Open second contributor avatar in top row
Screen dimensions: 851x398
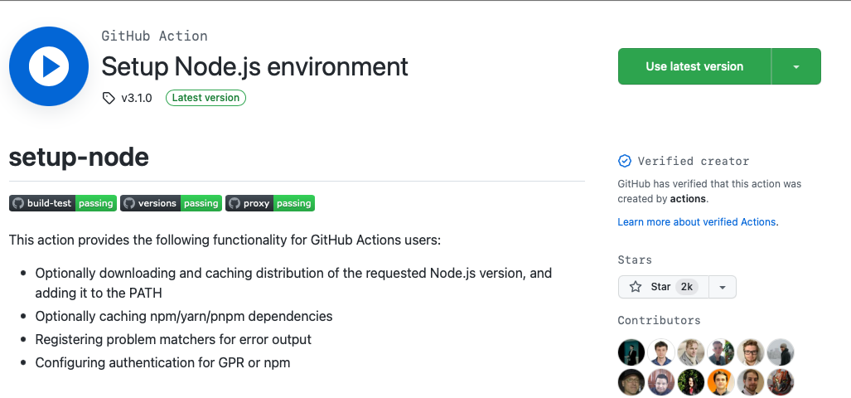(661, 352)
